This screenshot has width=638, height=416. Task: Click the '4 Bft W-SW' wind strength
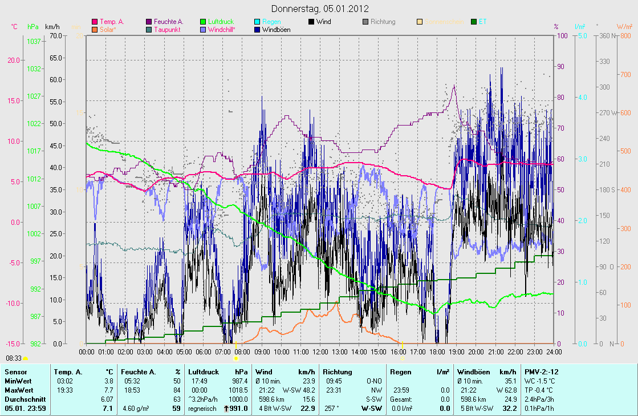[x=274, y=409]
